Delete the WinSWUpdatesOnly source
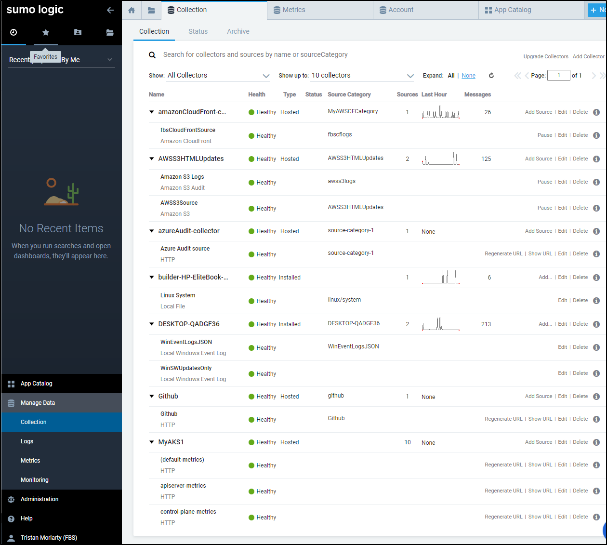This screenshot has height=545, width=607. (581, 373)
